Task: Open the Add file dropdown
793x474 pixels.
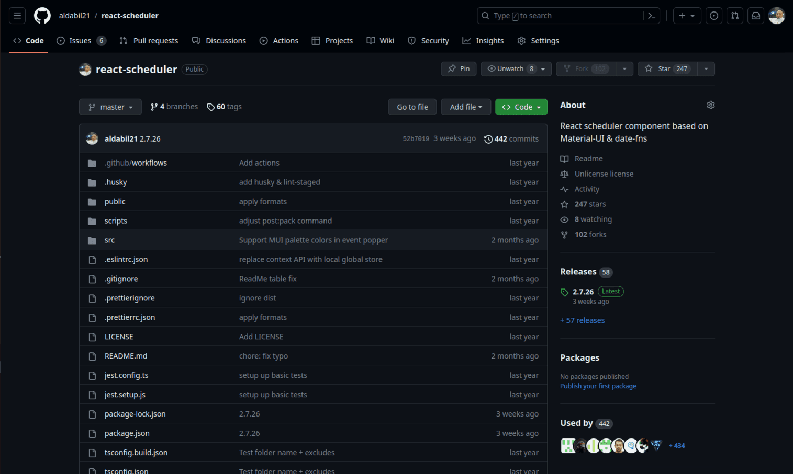Action: (x=466, y=107)
